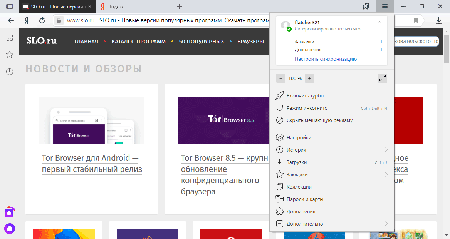Screen dimensions: 450x239
Task: Click Настроить синхронизацию link
Action: click(326, 59)
